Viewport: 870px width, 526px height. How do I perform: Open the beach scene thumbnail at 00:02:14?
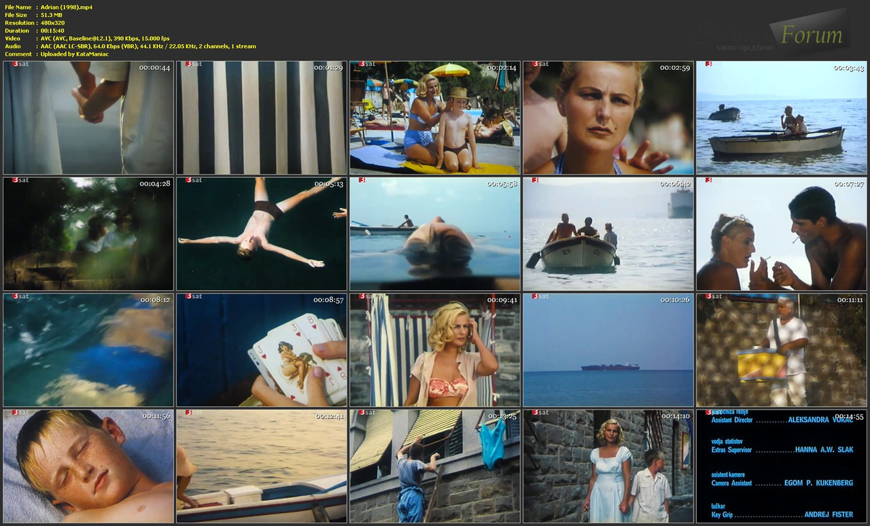click(435, 118)
